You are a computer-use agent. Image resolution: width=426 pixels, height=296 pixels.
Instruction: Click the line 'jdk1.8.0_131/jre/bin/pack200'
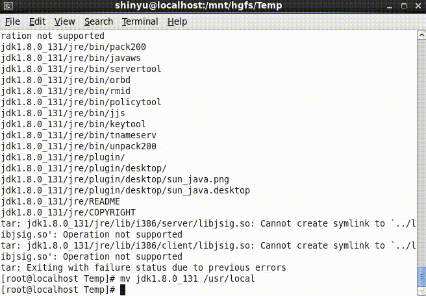coord(73,47)
